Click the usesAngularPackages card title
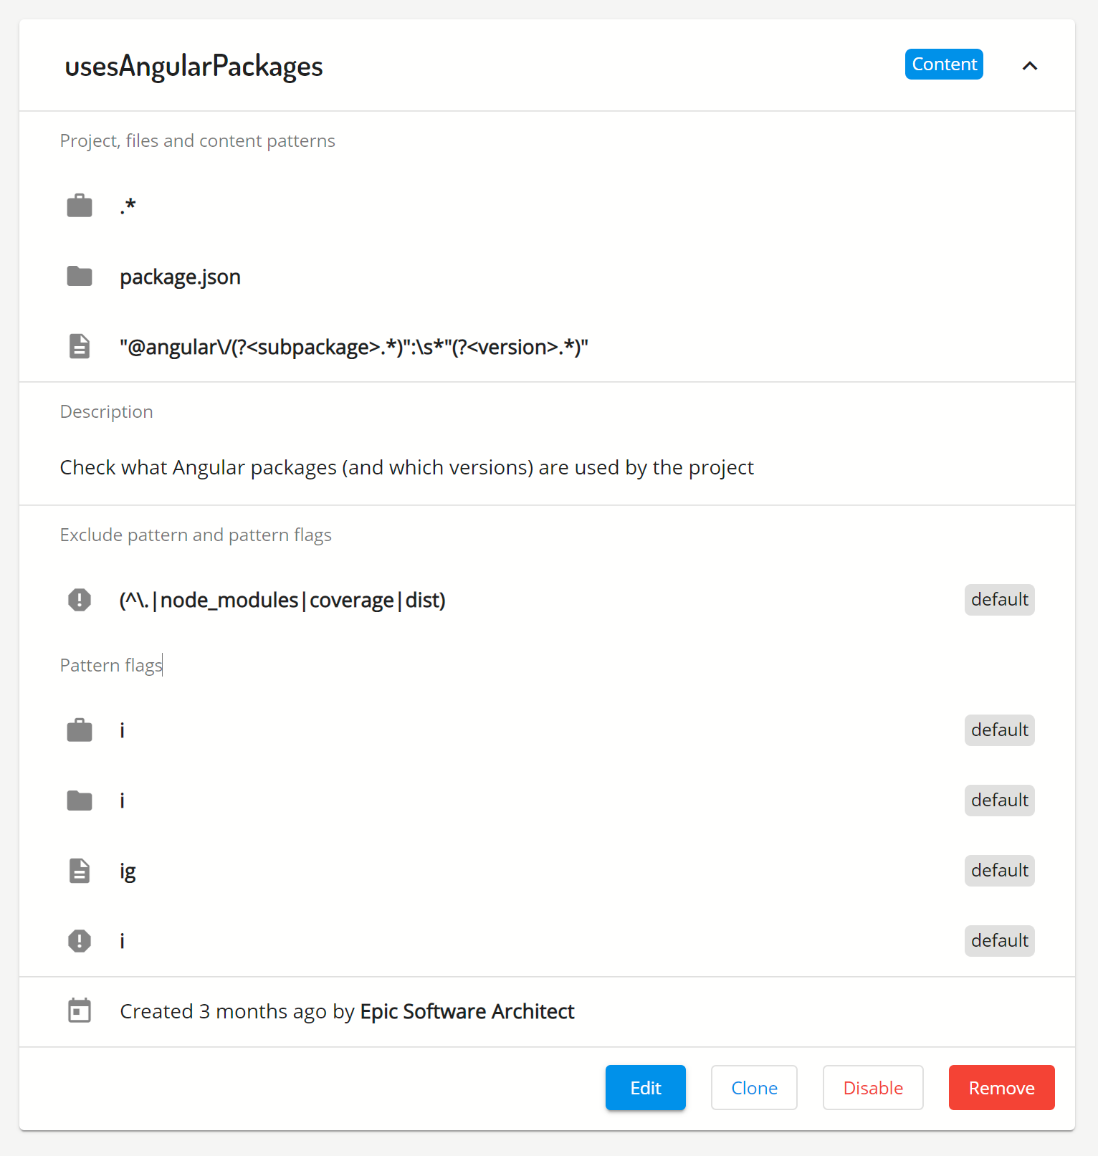The width and height of the screenshot is (1098, 1156). tap(194, 66)
